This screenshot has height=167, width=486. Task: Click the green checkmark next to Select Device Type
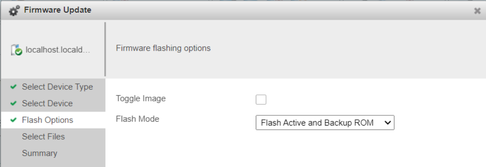(x=13, y=87)
